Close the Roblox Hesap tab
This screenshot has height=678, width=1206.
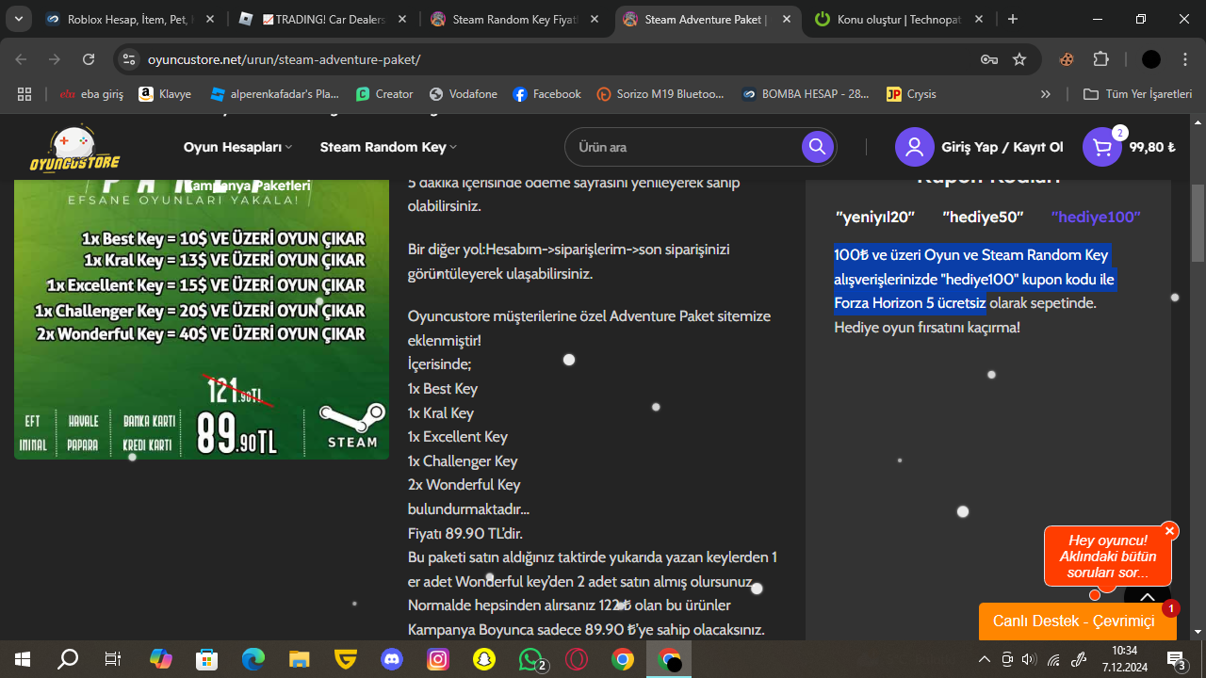[210, 19]
